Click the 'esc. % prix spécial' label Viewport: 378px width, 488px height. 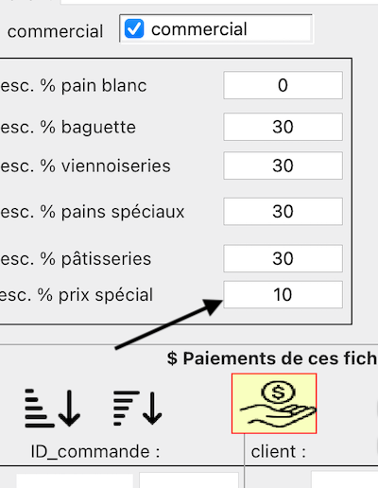pos(77,295)
